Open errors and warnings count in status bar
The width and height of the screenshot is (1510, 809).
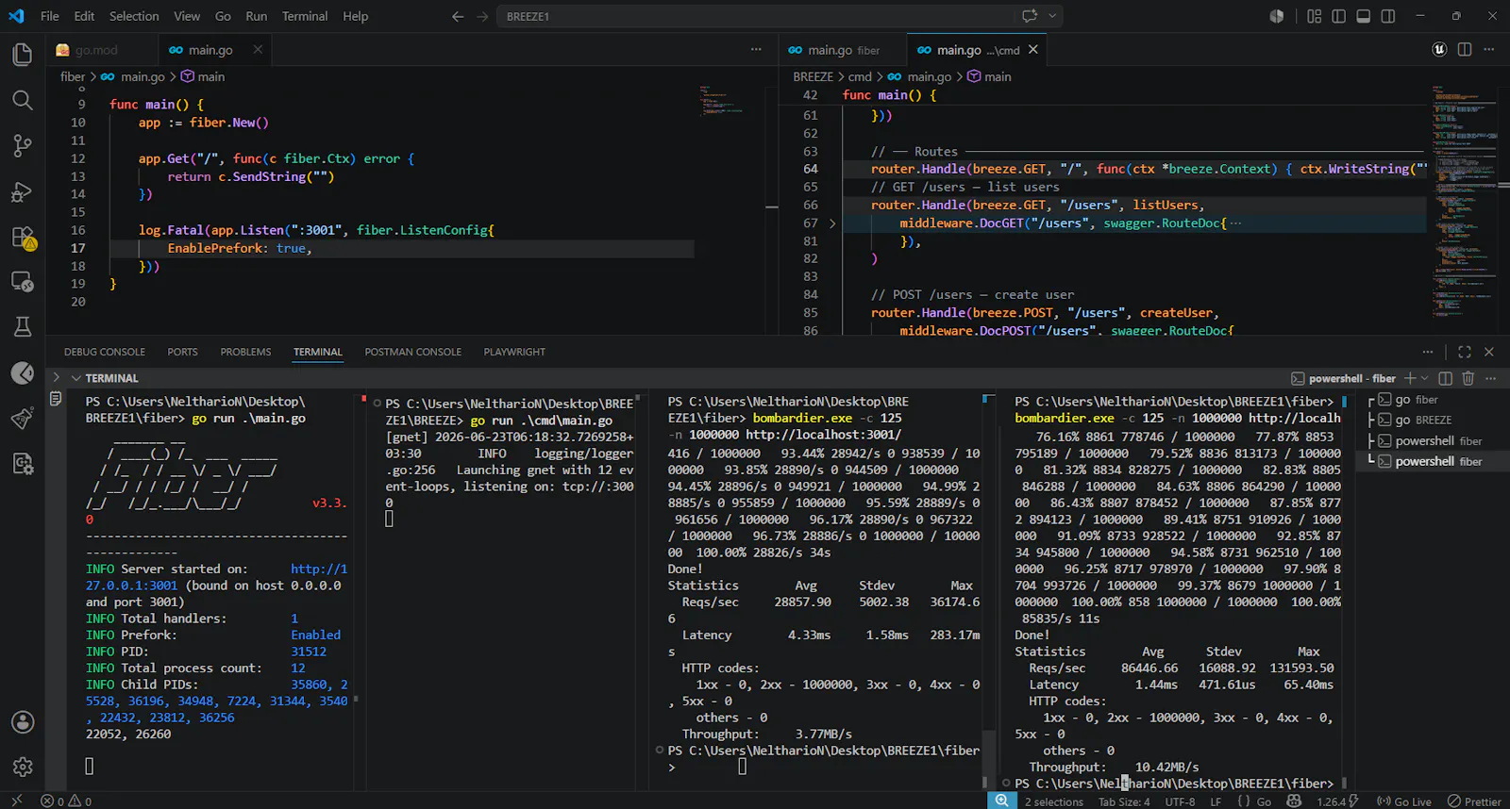click(x=66, y=801)
